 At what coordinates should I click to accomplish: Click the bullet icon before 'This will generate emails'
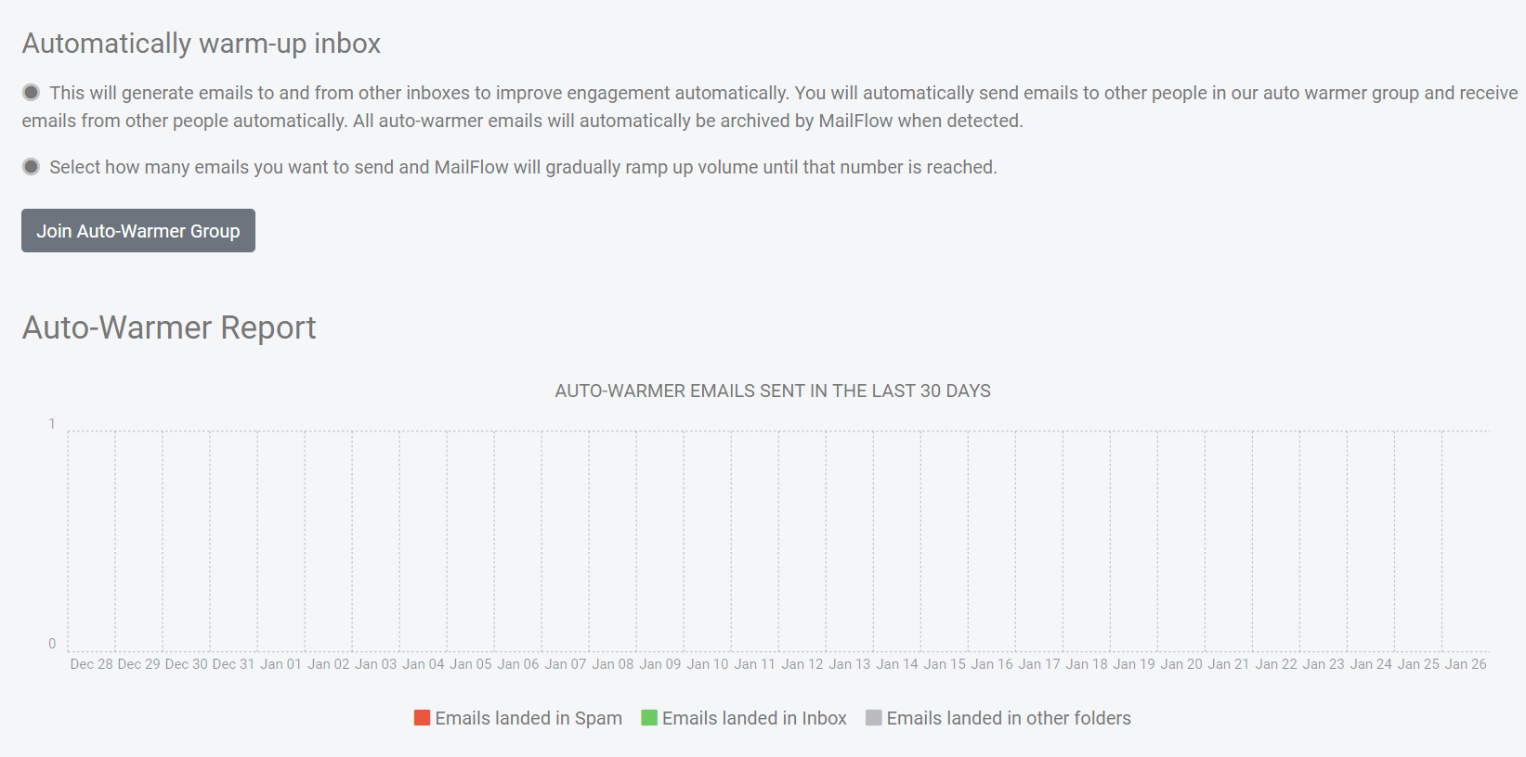32,92
